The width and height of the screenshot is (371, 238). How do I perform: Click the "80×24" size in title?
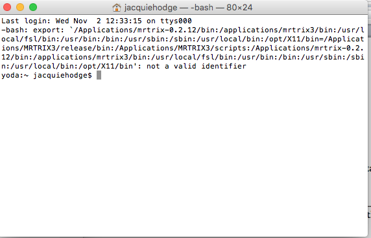pos(239,8)
